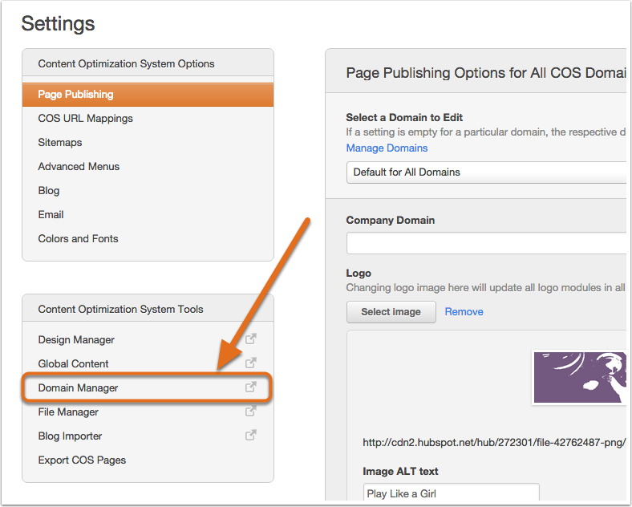632x507 pixels.
Task: Select the Page Publishing menu item
Action: click(x=148, y=95)
